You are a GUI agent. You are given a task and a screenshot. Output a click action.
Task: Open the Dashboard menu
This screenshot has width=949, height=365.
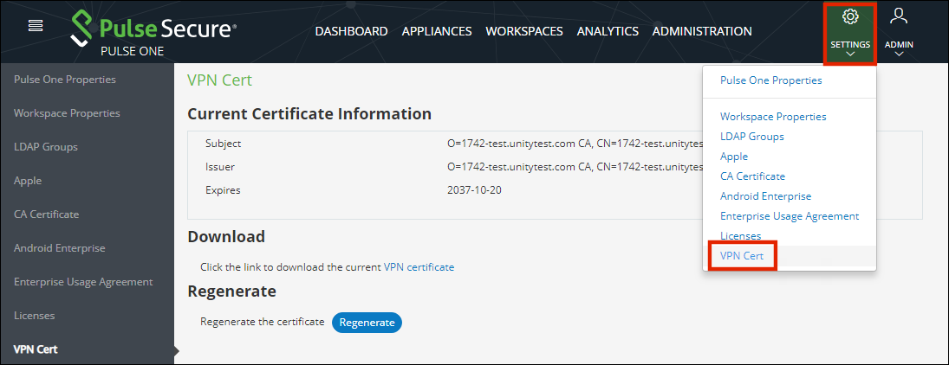(351, 31)
